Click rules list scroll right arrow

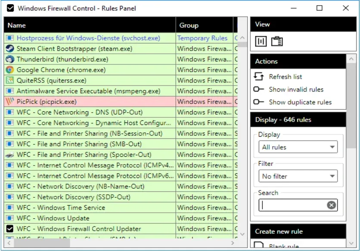point(233,243)
